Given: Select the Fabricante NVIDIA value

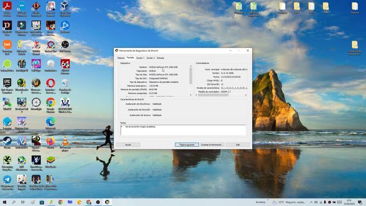Looking at the screenshot, I should 153,71.
